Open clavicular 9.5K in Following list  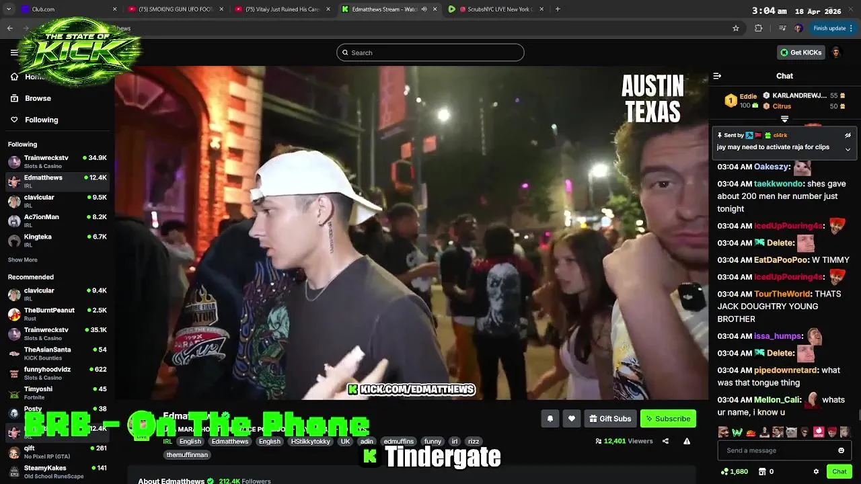pyautogui.click(x=57, y=201)
